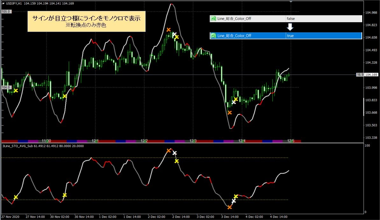The width and height of the screenshot is (380, 220).
Task: Click the '27 Nov 14:00' time axis label
Action: (35, 217)
